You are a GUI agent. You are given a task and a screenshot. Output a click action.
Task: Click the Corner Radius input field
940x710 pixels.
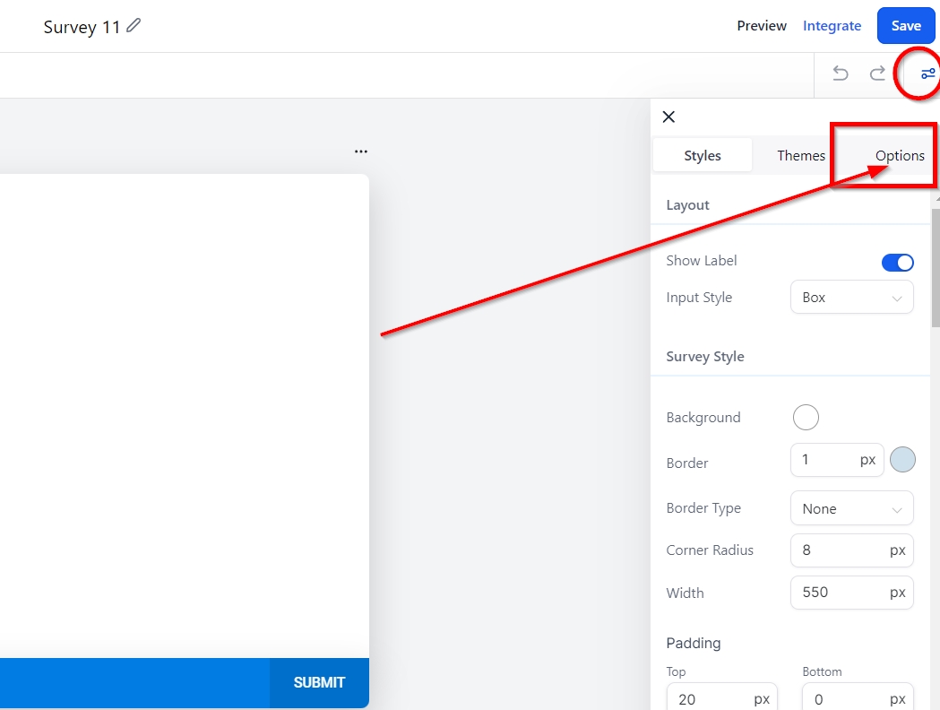click(841, 550)
